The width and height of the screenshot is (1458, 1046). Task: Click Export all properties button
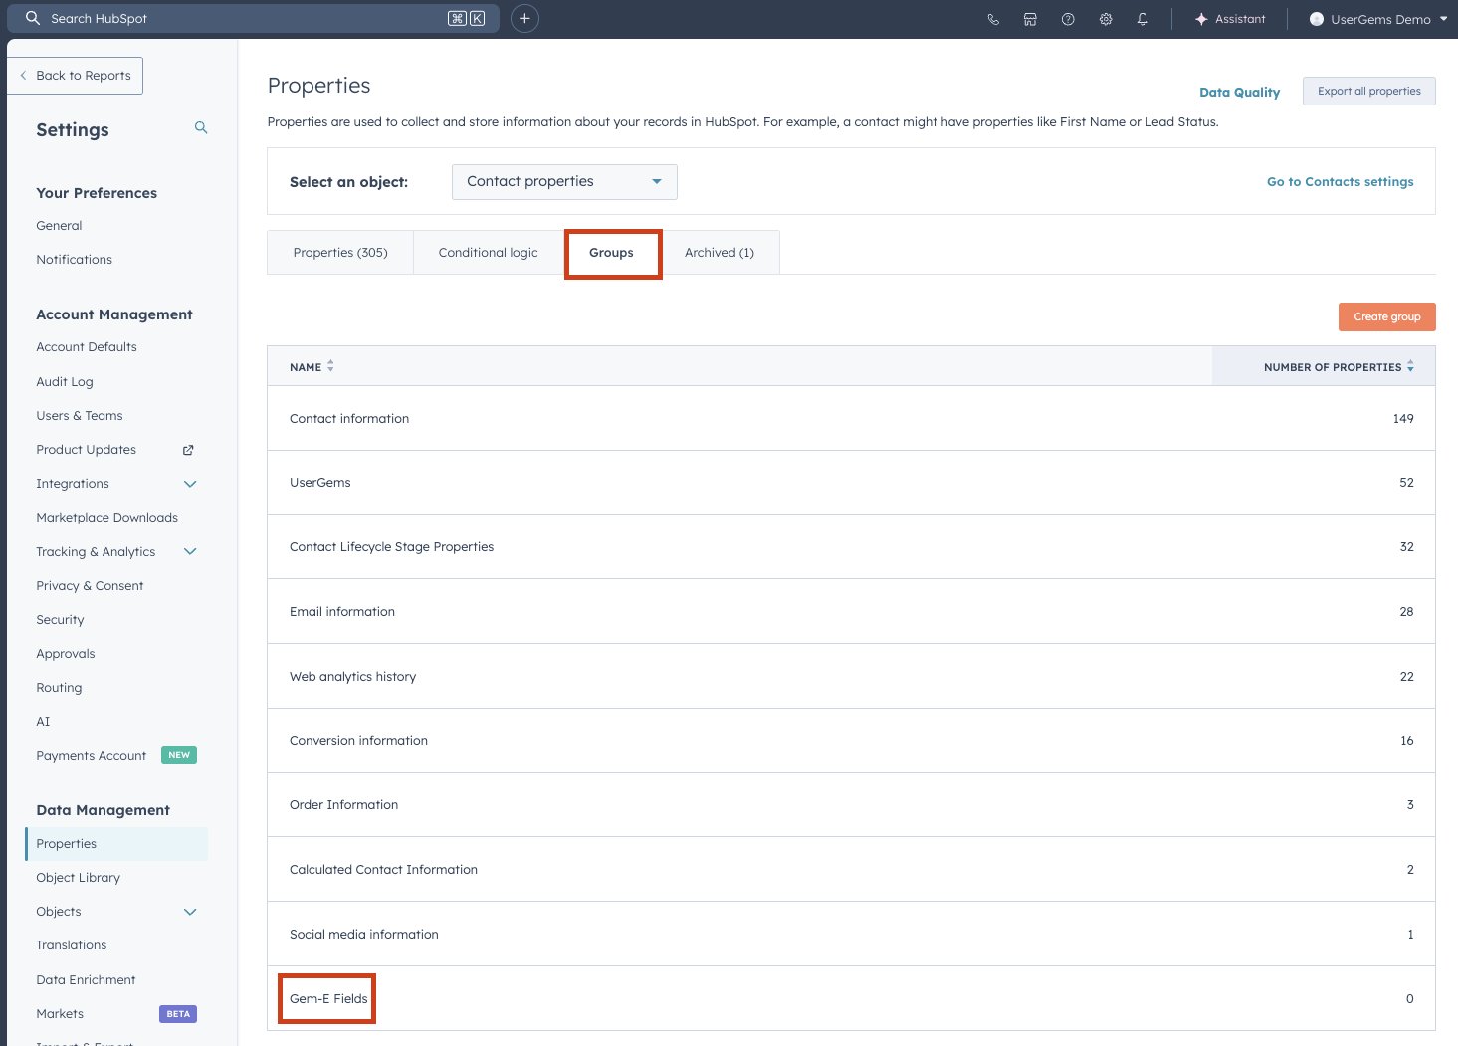click(1369, 91)
